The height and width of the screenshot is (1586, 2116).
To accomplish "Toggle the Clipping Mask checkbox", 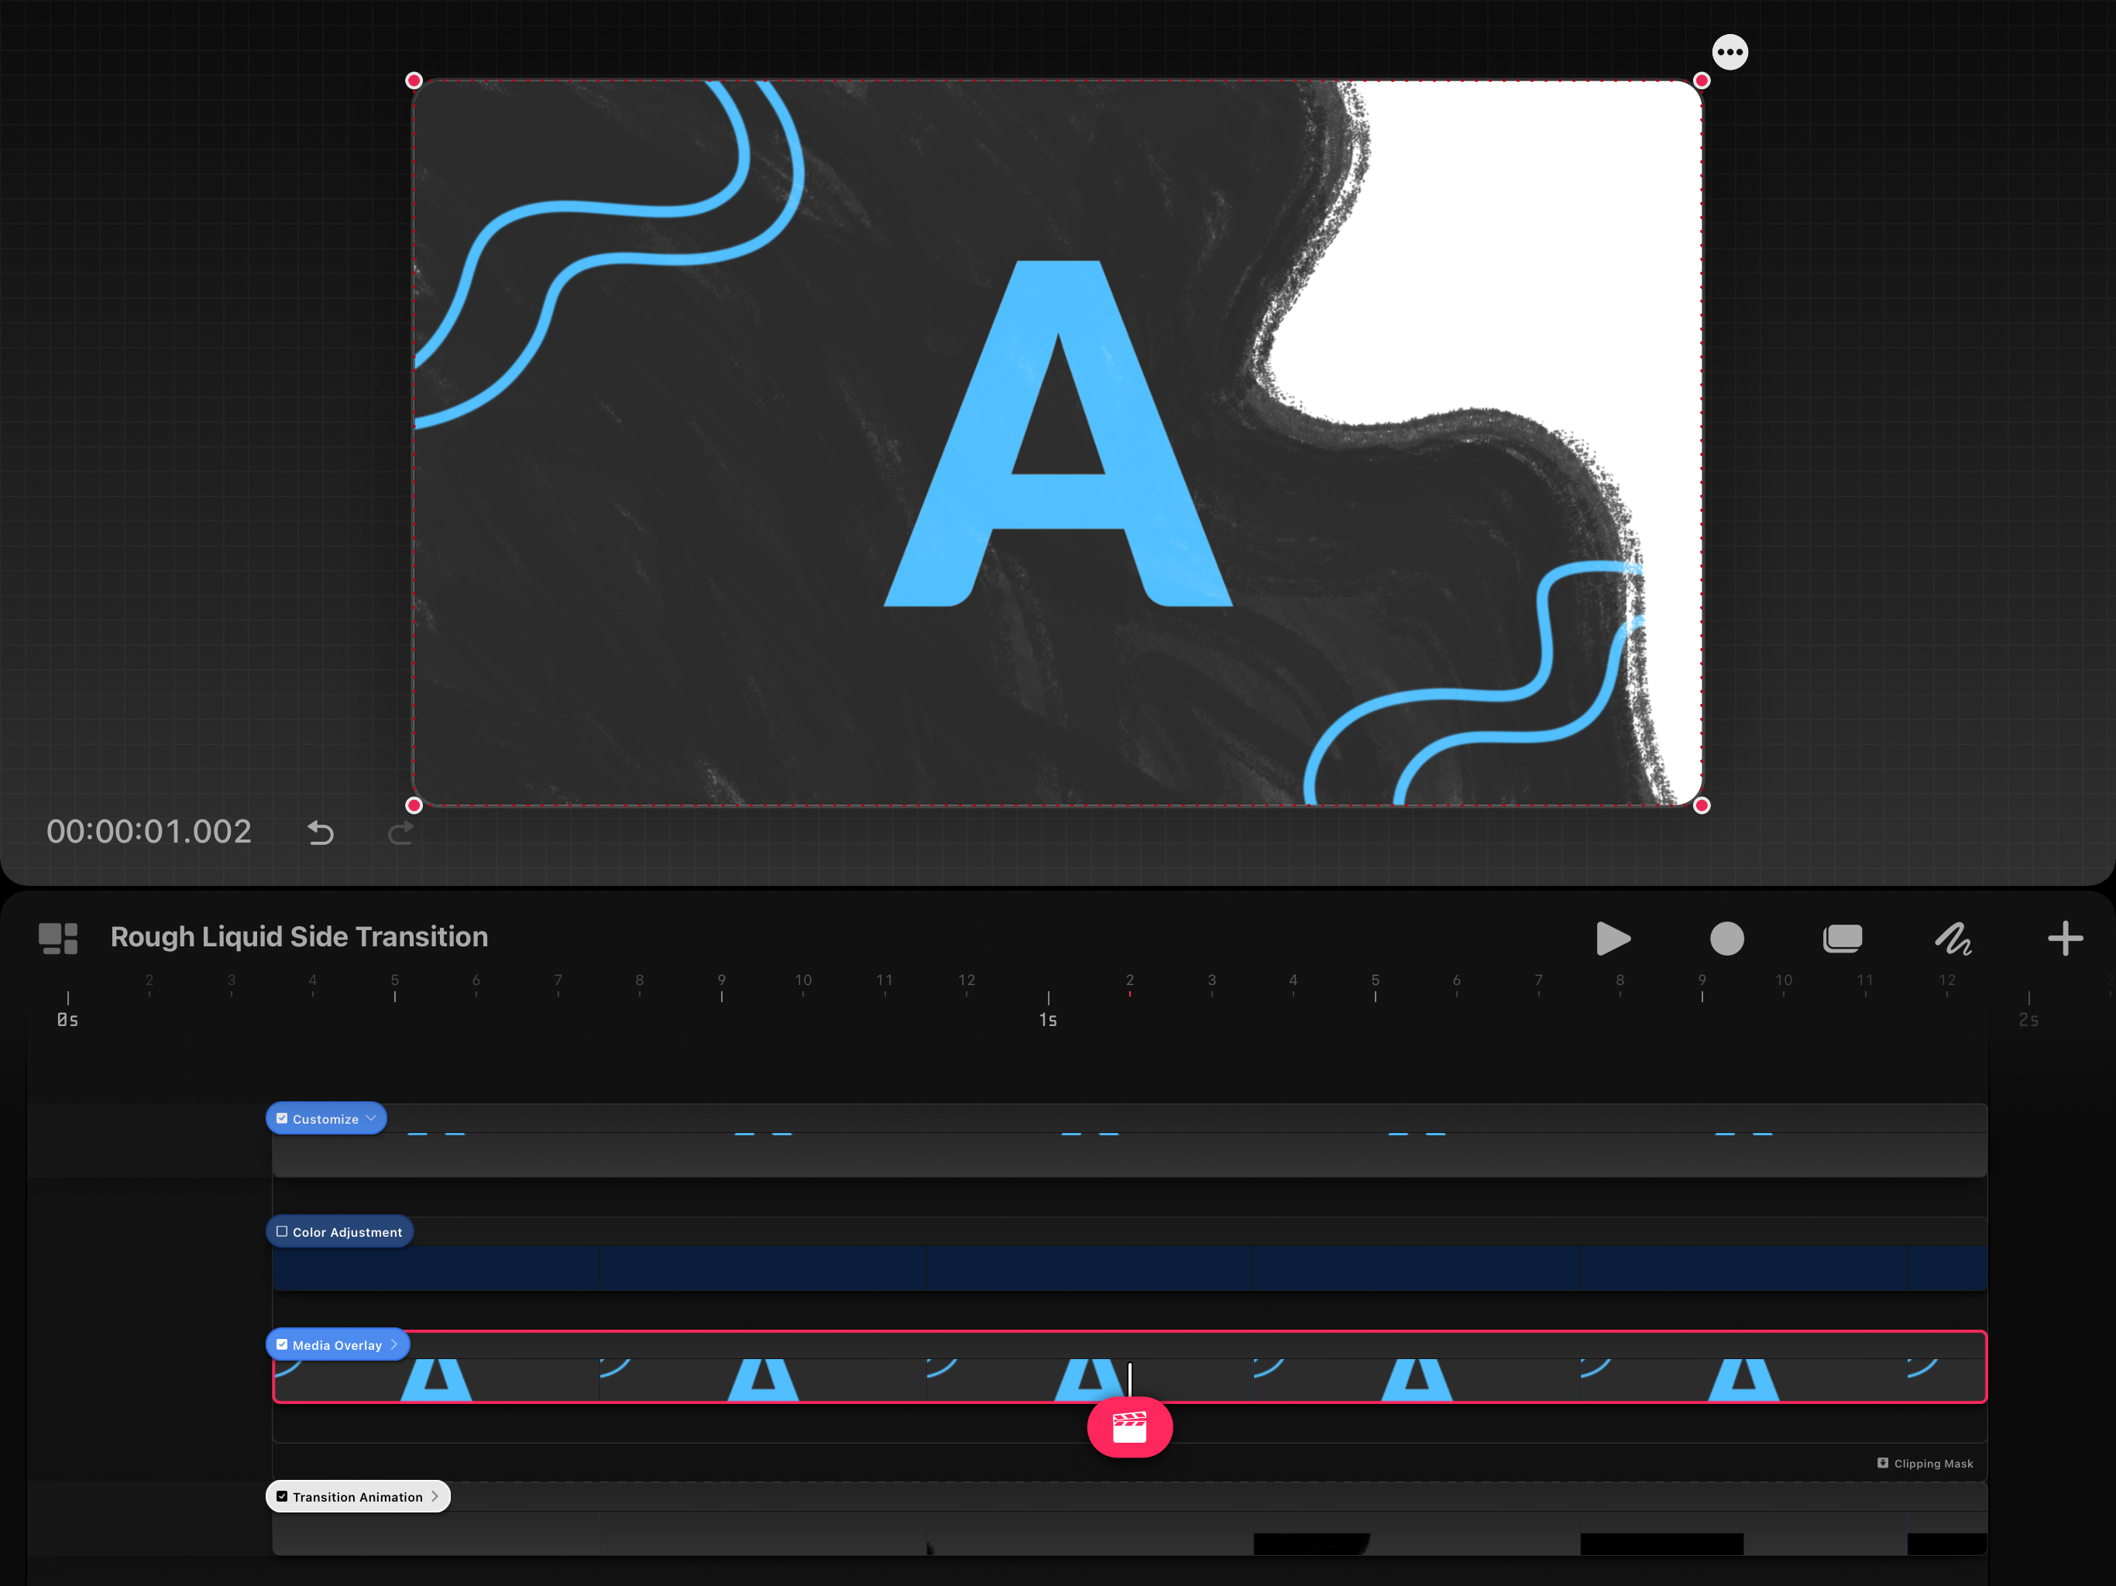I will point(1883,1463).
